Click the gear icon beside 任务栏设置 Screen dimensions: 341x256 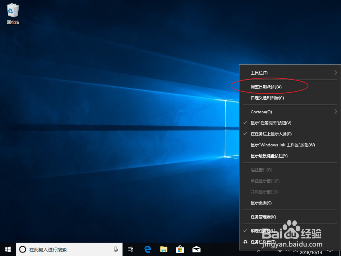(x=246, y=242)
